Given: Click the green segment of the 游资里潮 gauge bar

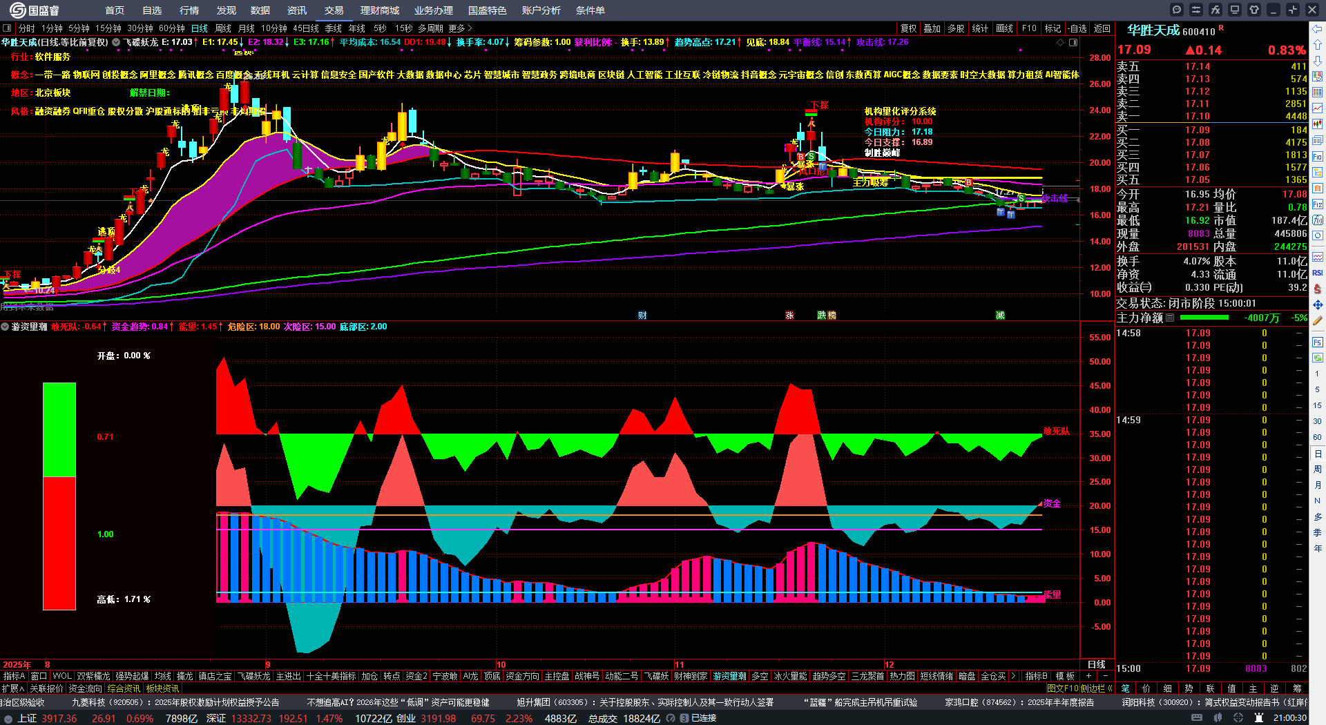Looking at the screenshot, I should [x=59, y=429].
